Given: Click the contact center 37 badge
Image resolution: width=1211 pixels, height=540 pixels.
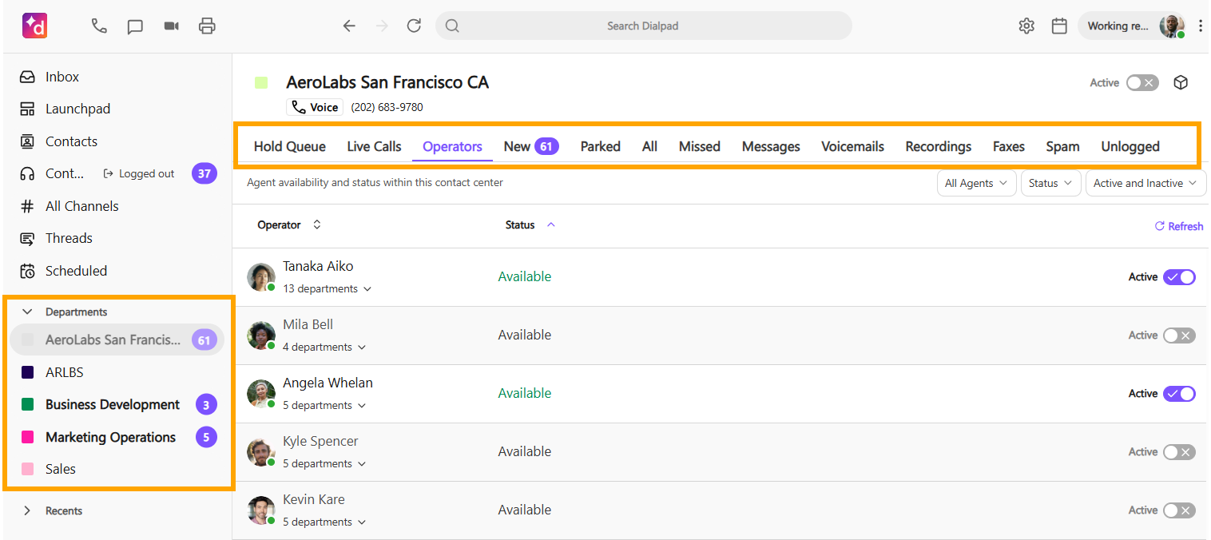Looking at the screenshot, I should coord(204,173).
